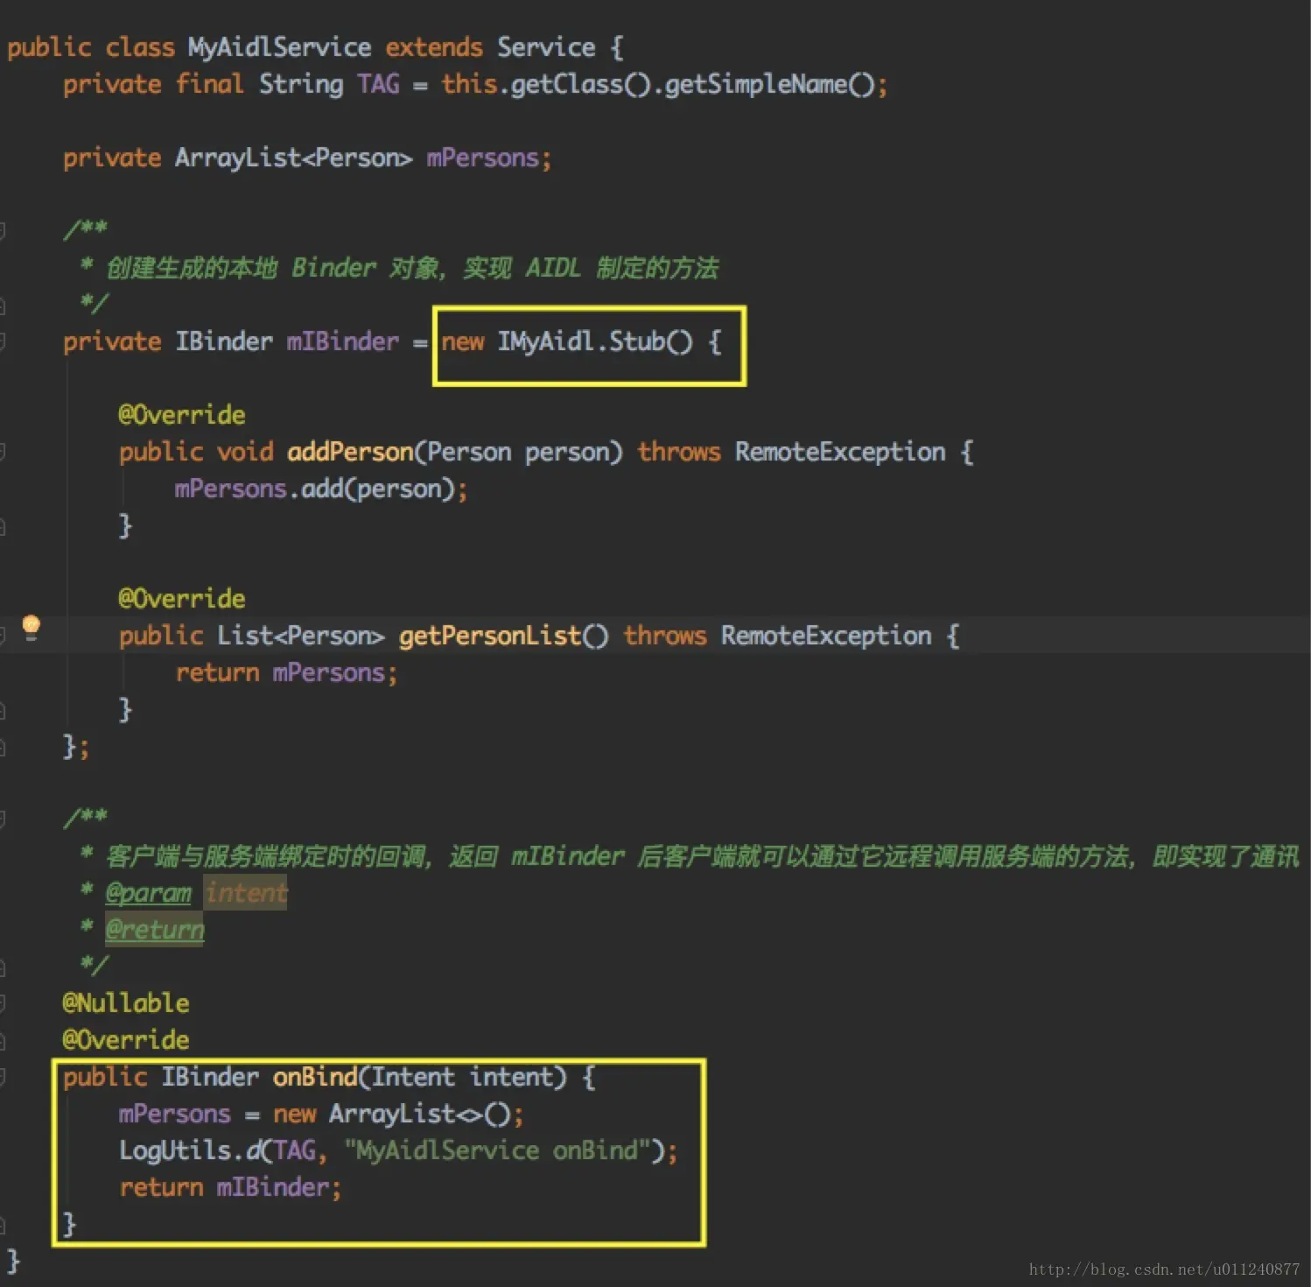Click @Override above onBind

126,1040
